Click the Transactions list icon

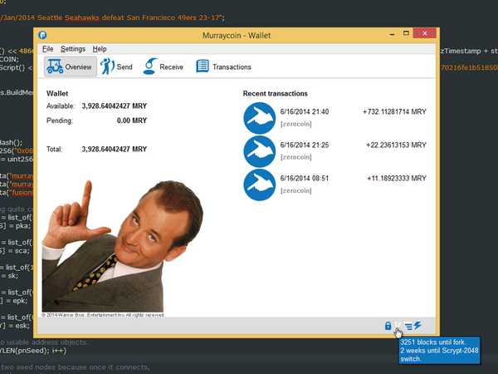click(x=203, y=66)
